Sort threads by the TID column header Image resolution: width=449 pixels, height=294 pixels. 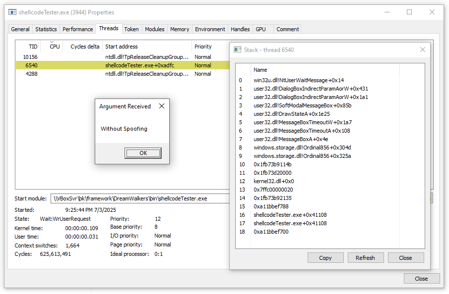tap(33, 46)
